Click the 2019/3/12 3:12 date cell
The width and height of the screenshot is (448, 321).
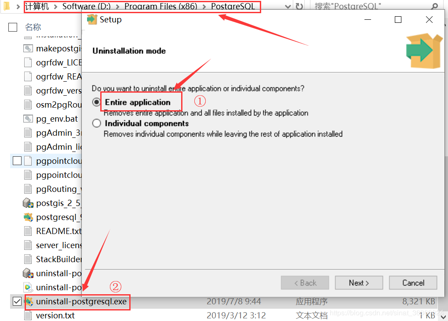click(236, 316)
